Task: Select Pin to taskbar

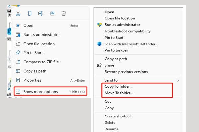Action: click(116, 50)
